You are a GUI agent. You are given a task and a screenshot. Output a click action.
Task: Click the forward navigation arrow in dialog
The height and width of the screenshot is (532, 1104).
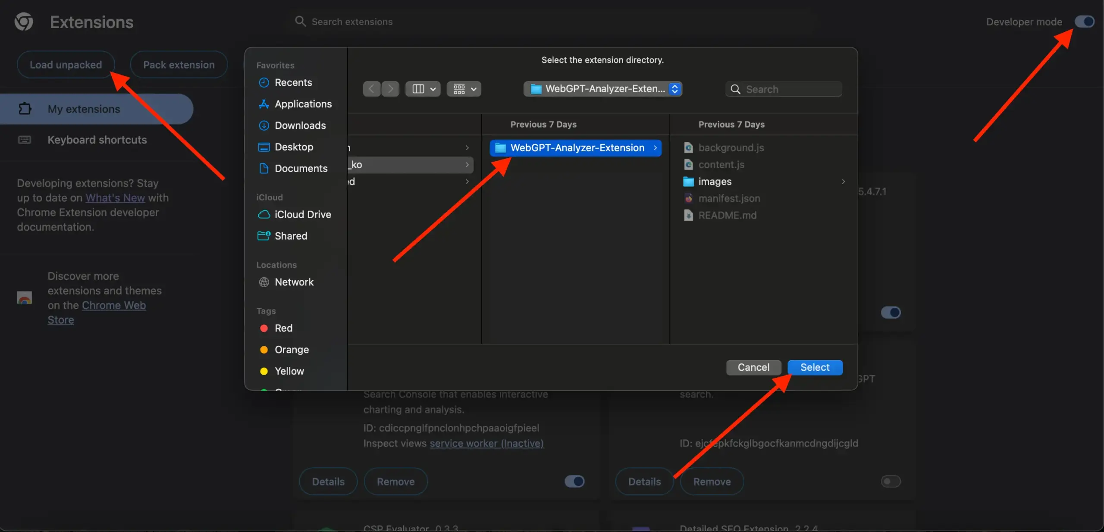coord(390,89)
